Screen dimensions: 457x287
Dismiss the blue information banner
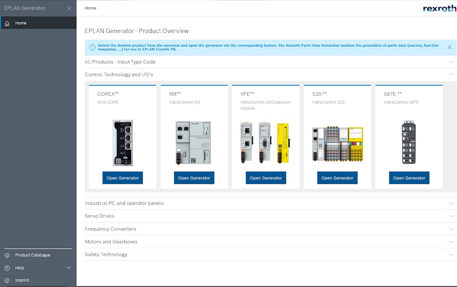tap(449, 47)
